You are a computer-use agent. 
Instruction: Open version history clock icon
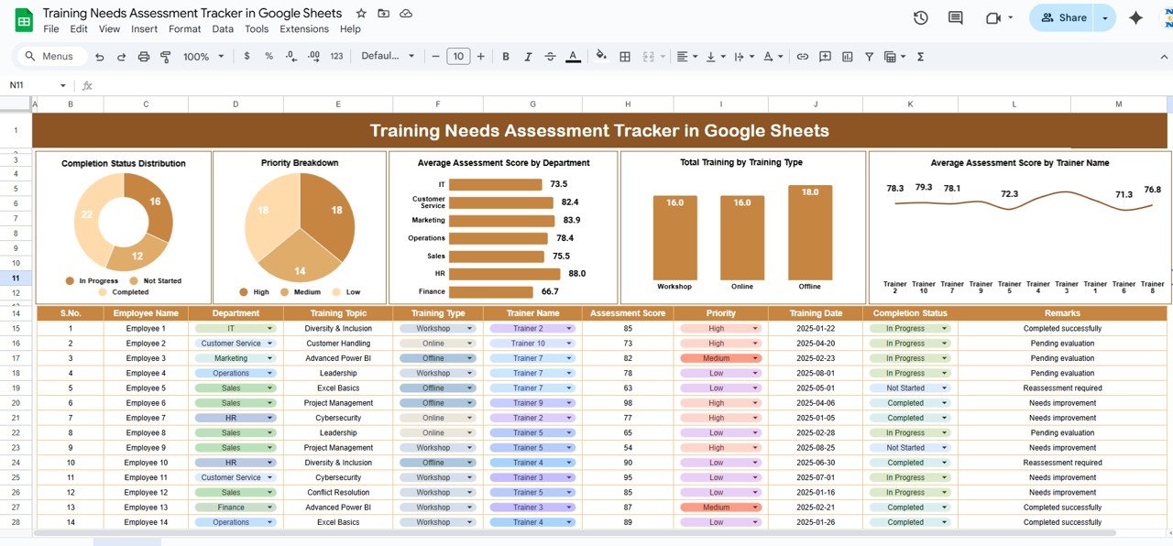pos(921,18)
